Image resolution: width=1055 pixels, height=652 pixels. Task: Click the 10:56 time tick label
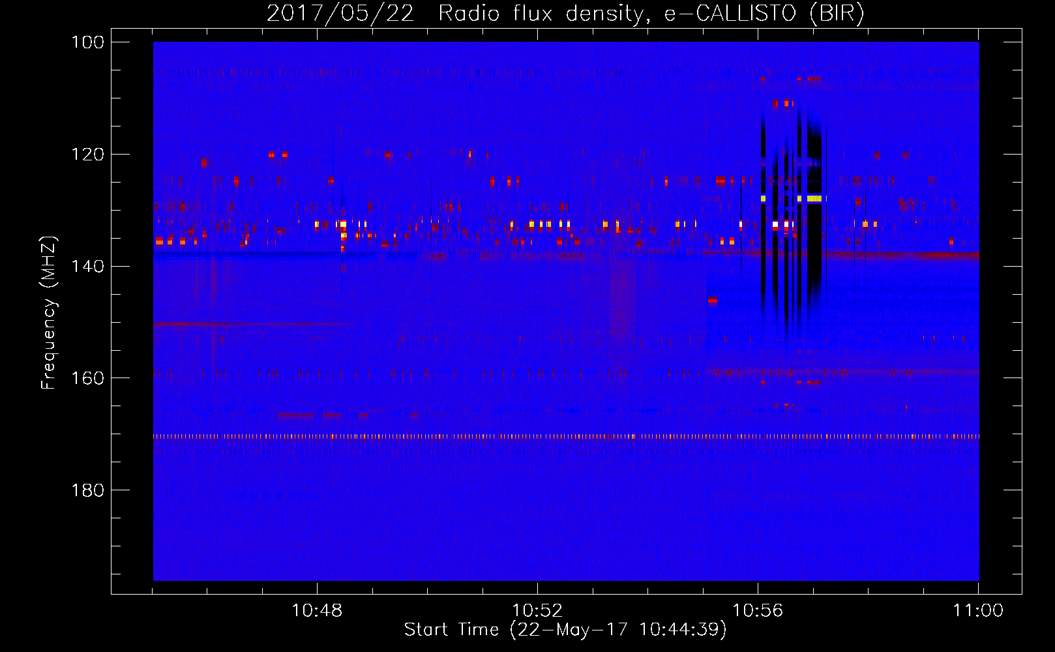[x=758, y=611]
